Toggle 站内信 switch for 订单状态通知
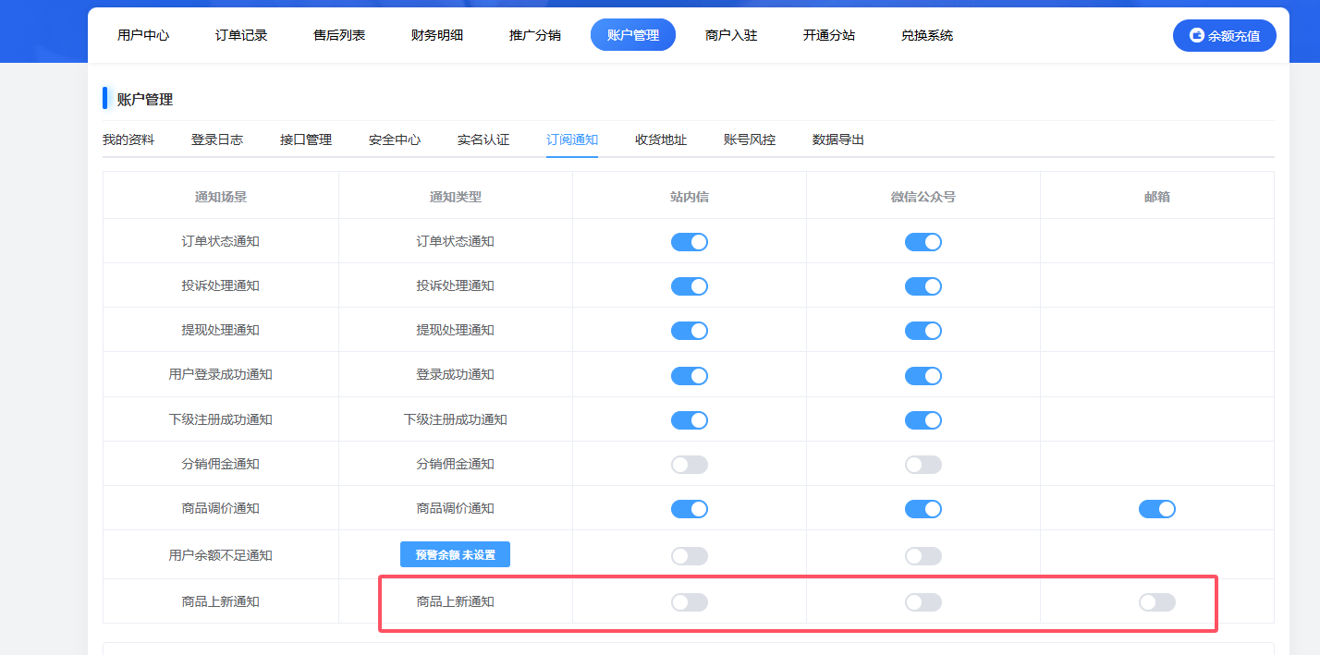 (x=690, y=242)
